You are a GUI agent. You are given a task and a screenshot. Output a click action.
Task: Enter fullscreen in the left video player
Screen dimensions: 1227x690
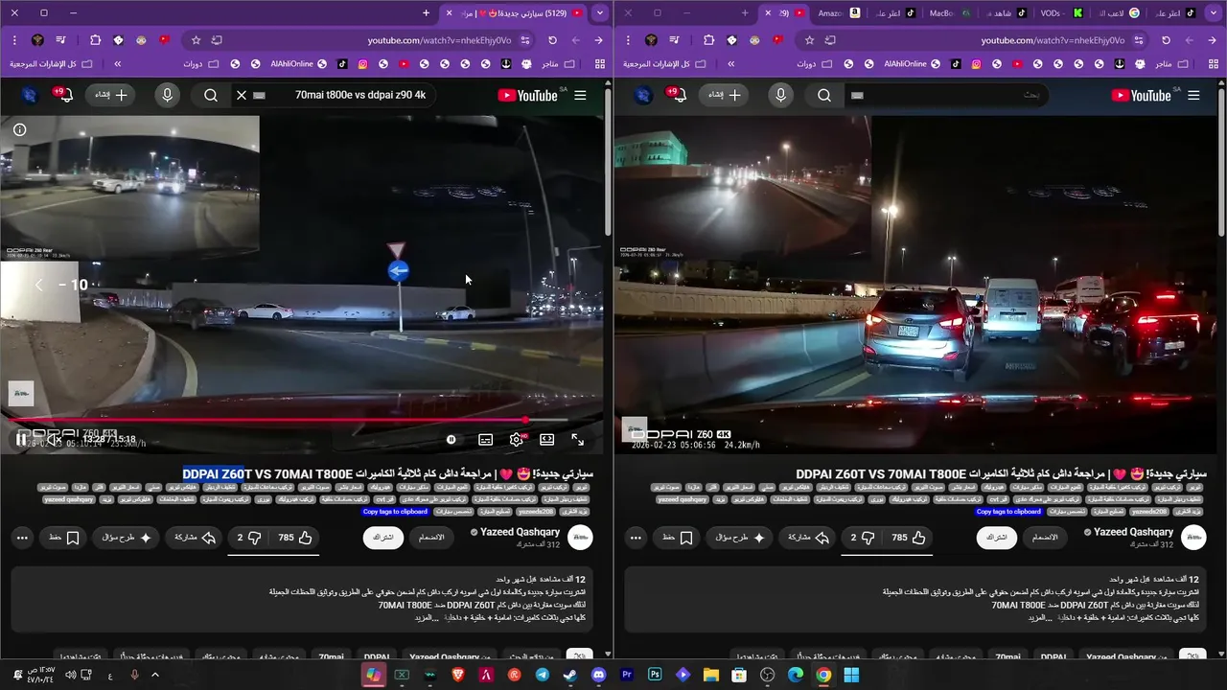[x=578, y=440]
